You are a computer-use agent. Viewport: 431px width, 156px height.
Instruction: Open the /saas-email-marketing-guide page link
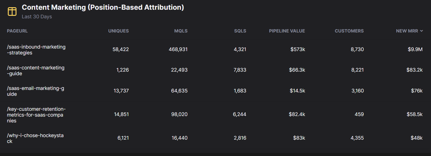coord(35,91)
